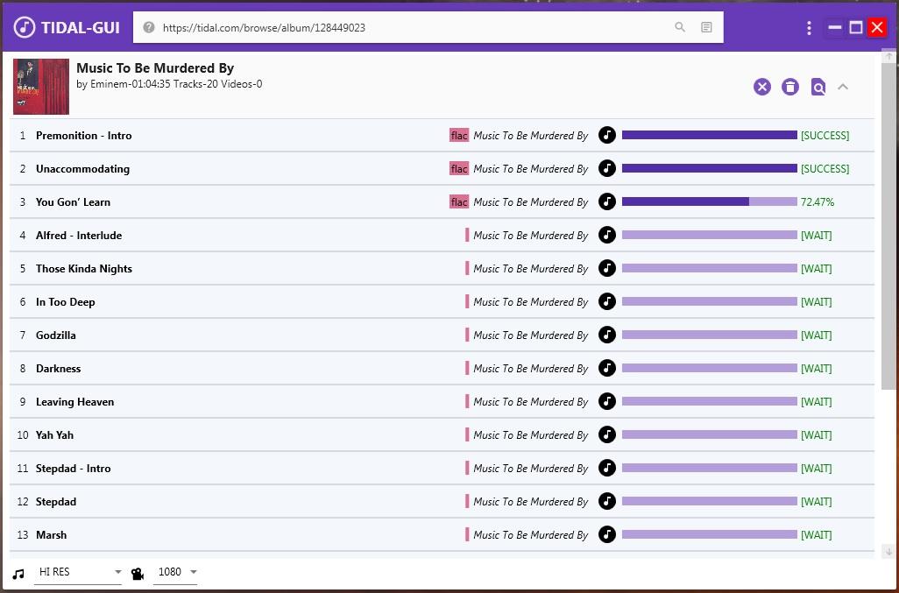This screenshot has height=593, width=899.
Task: Open album file search icon
Action: click(x=818, y=87)
